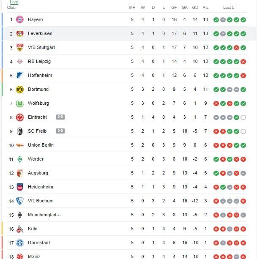Click the Bayern club crest icon
This screenshot has width=257, height=259.
pyautogui.click(x=19, y=19)
